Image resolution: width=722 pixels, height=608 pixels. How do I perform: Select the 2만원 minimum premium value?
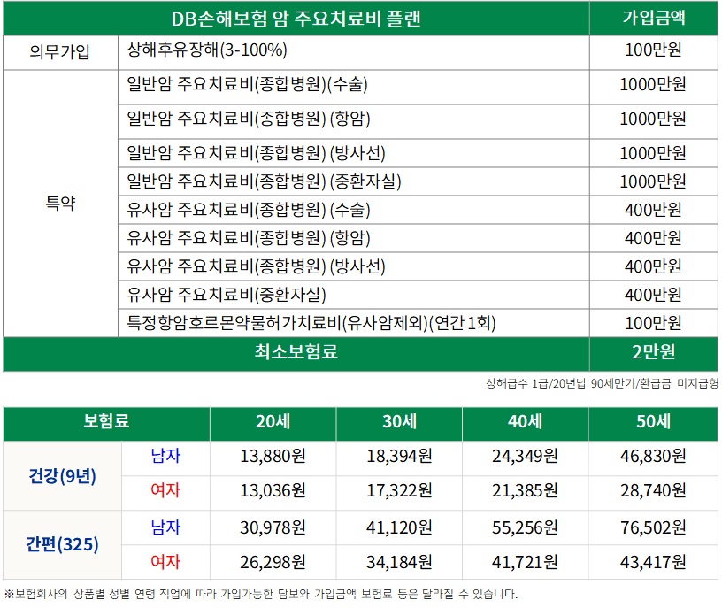[653, 352]
